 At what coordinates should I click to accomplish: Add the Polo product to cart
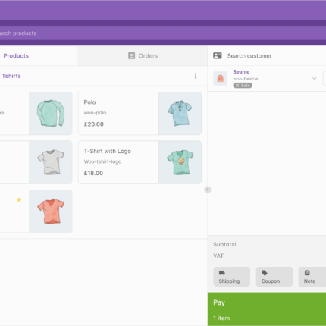pyautogui.click(x=139, y=113)
